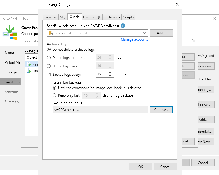219x175 pixels.
Task: Decrease the backup logs minutes value
Action: pos(110,76)
